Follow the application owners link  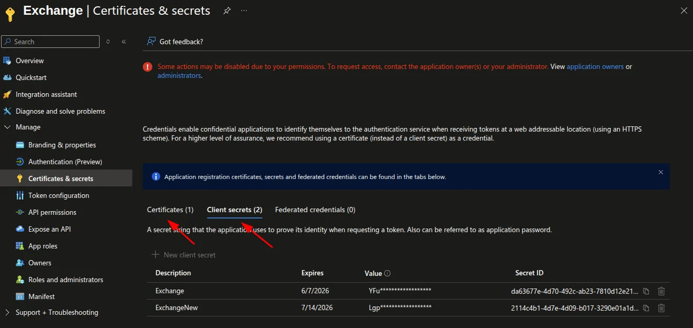coord(595,67)
